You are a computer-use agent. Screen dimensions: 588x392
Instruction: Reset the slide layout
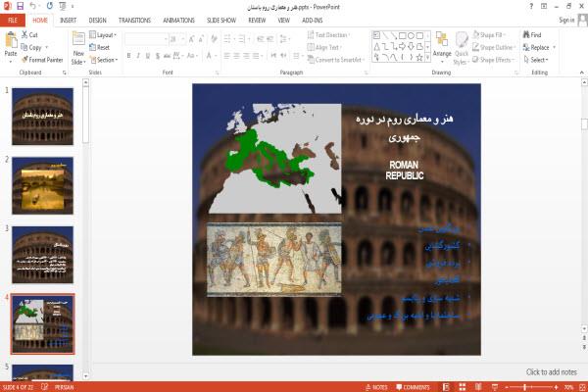pos(99,47)
